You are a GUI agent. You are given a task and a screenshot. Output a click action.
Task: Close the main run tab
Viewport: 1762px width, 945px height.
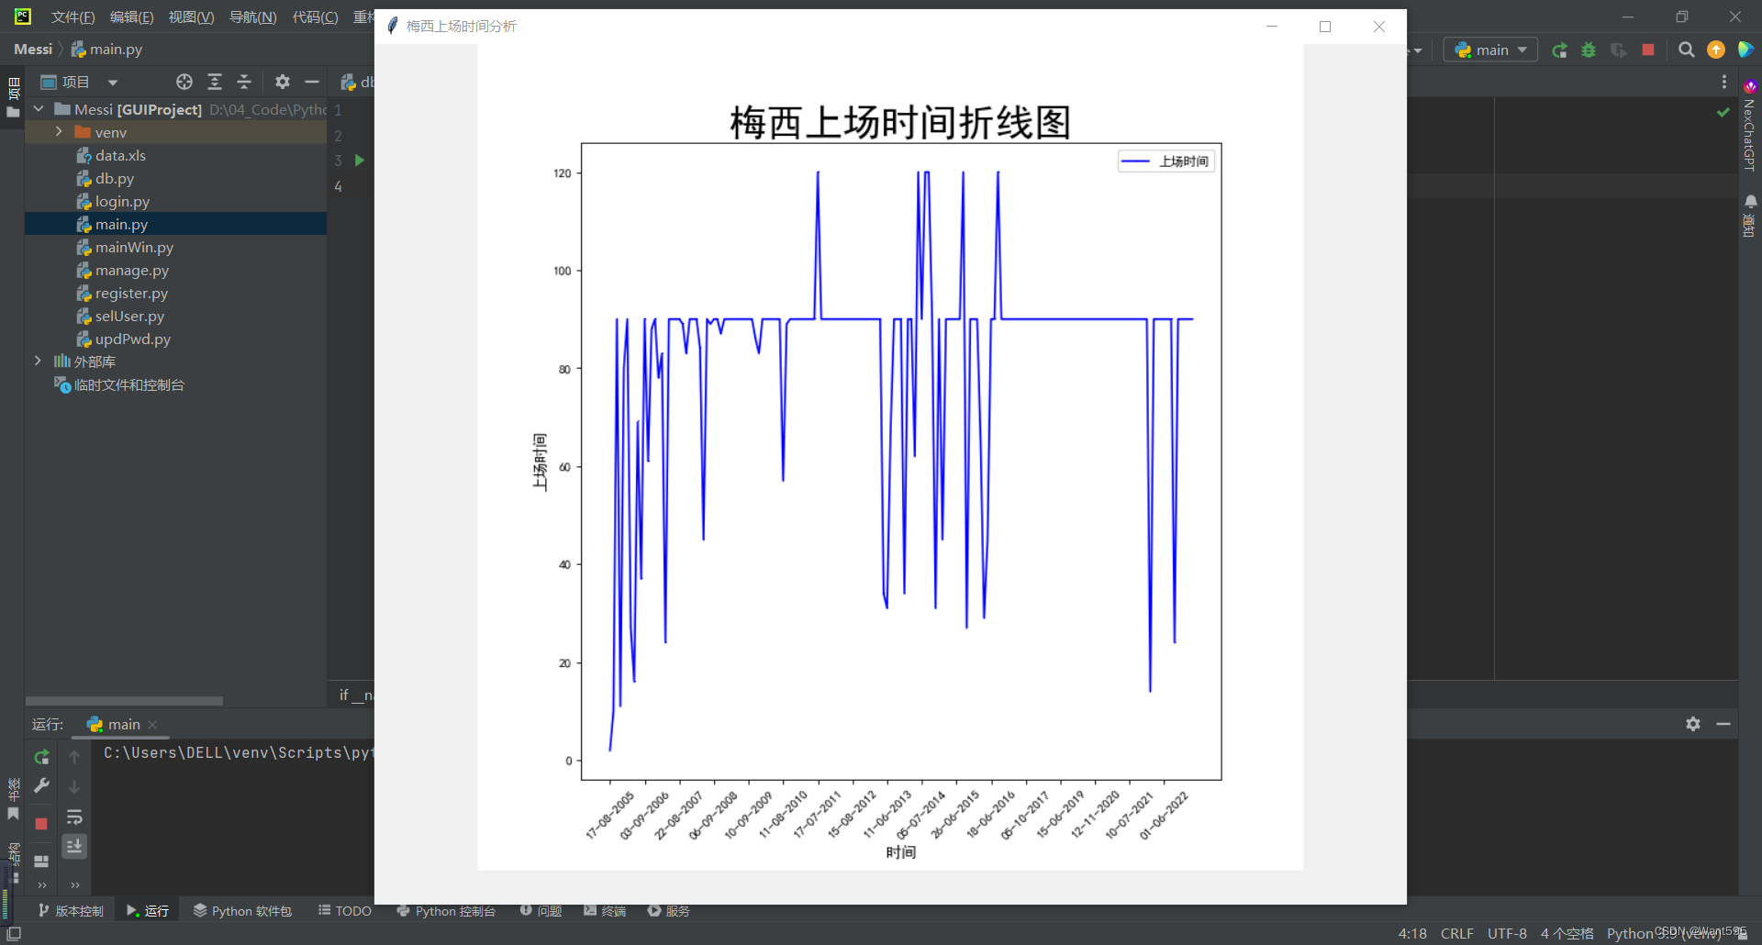(152, 725)
